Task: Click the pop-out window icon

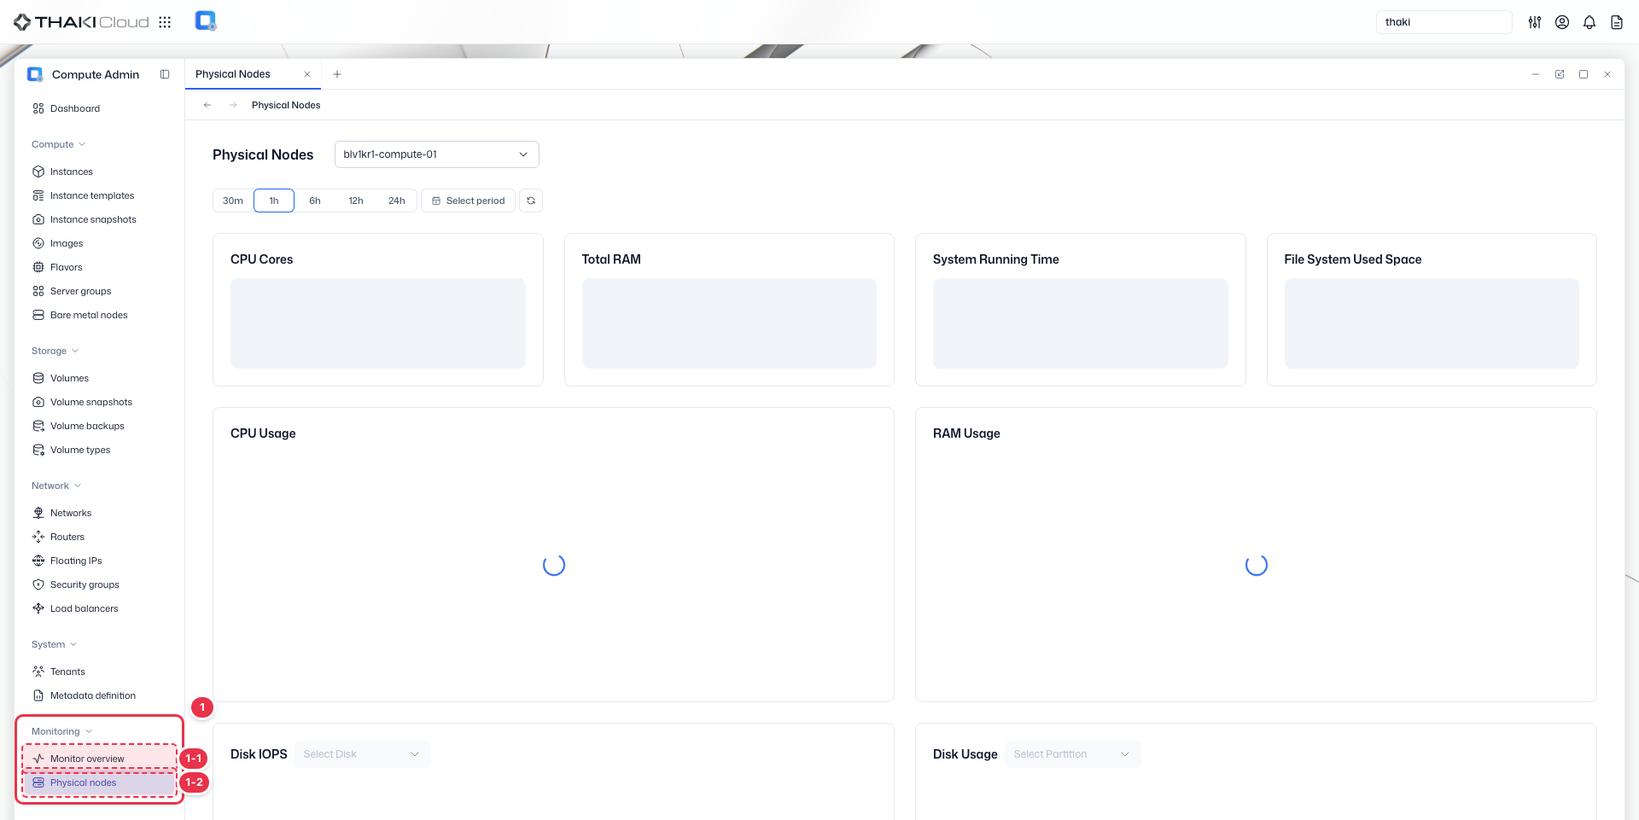Action: click(x=1560, y=74)
